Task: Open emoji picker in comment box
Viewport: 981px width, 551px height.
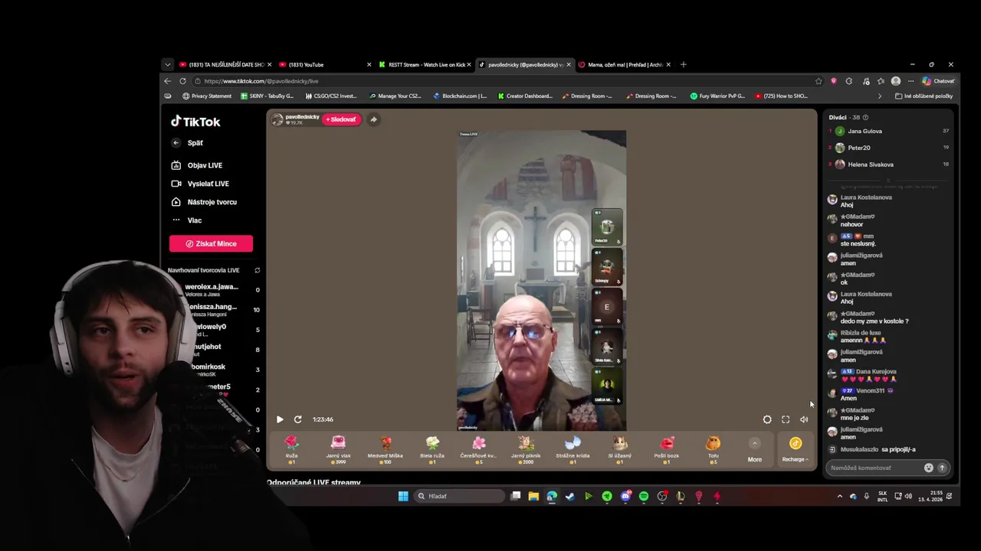Action: pyautogui.click(x=929, y=468)
